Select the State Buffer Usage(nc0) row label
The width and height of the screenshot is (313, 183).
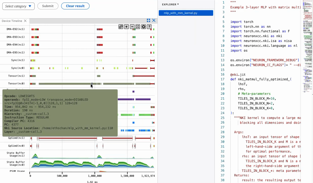coord(16,163)
